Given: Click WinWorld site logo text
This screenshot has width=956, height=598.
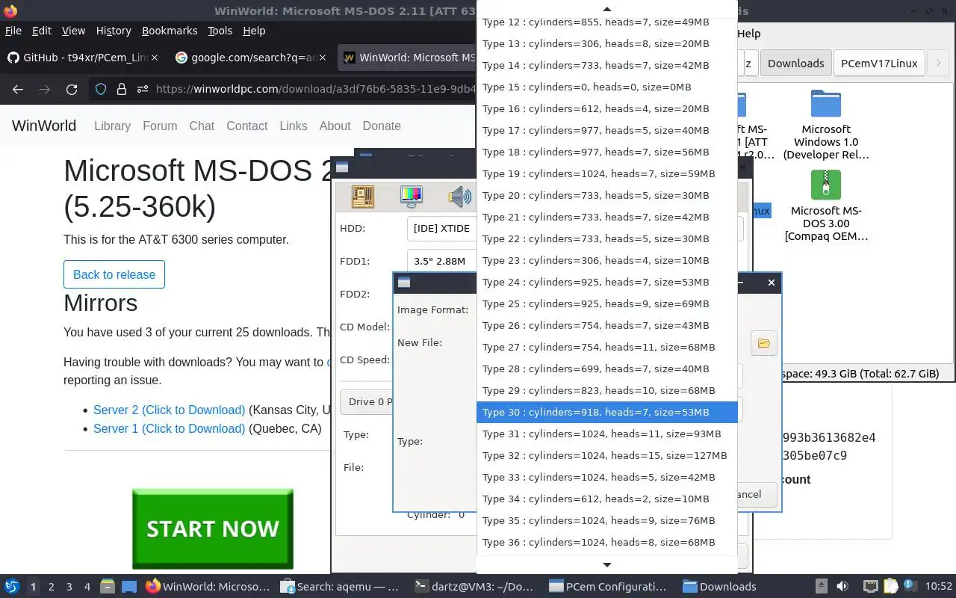Looking at the screenshot, I should pyautogui.click(x=44, y=126).
